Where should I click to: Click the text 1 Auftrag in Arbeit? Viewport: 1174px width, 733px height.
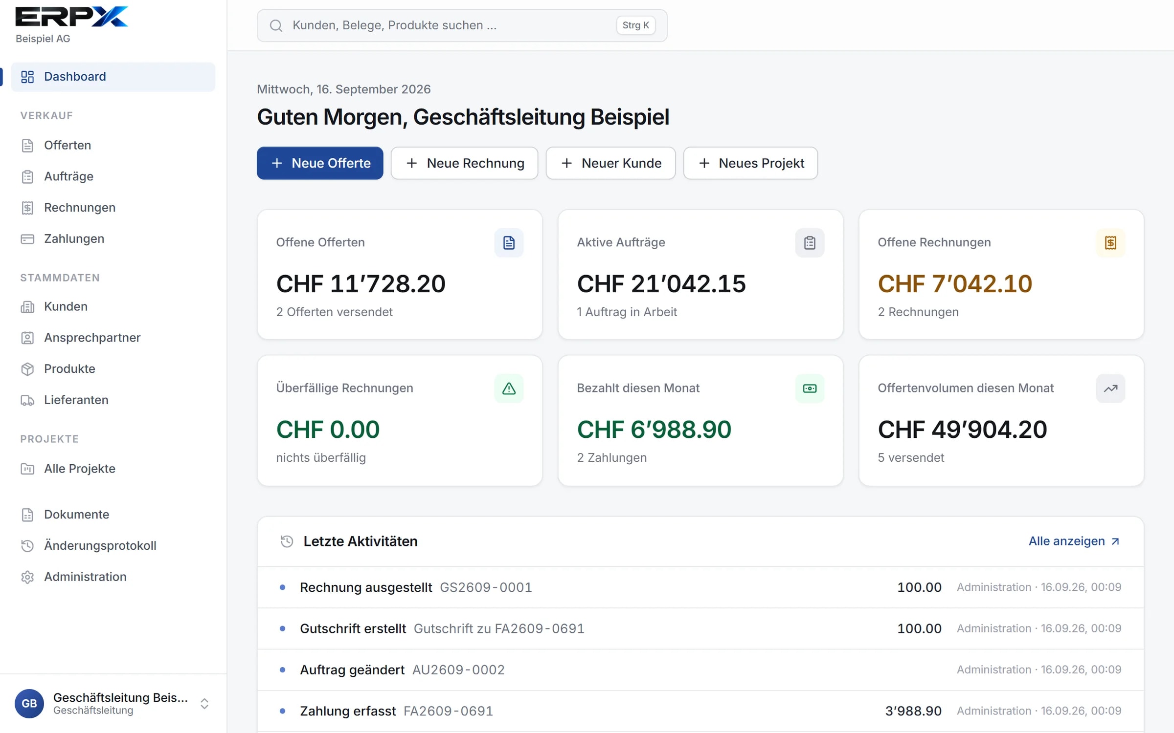pyautogui.click(x=627, y=312)
